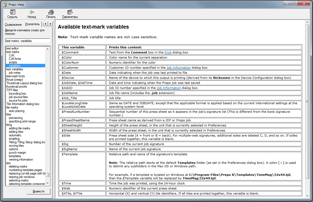The height and width of the screenshot is (202, 313).
Task: Click the $Template variable cell
Action: 82,166
